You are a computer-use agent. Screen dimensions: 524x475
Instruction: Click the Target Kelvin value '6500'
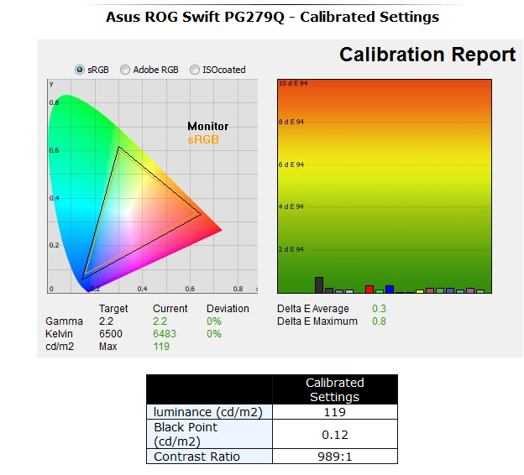[111, 334]
